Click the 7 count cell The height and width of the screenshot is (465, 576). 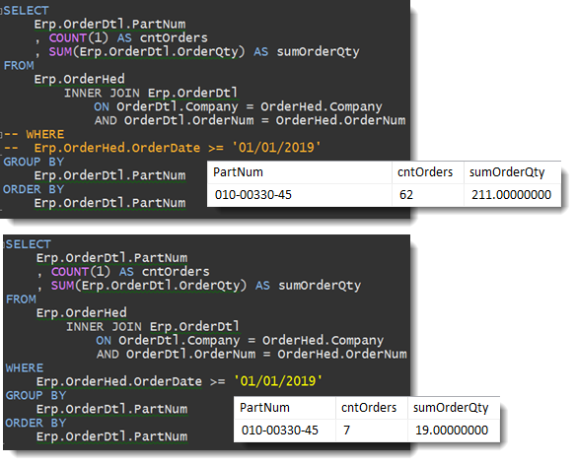346,431
